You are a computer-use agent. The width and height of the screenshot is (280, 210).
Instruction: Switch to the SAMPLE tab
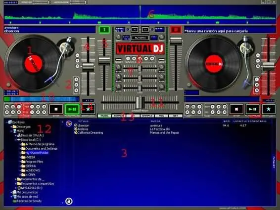(147, 116)
